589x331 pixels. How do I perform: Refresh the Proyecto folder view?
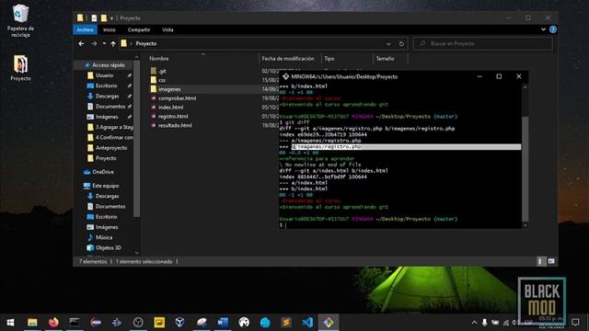[401, 43]
